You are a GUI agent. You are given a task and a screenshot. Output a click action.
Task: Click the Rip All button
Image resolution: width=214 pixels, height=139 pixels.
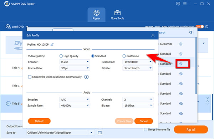[x=191, y=129]
